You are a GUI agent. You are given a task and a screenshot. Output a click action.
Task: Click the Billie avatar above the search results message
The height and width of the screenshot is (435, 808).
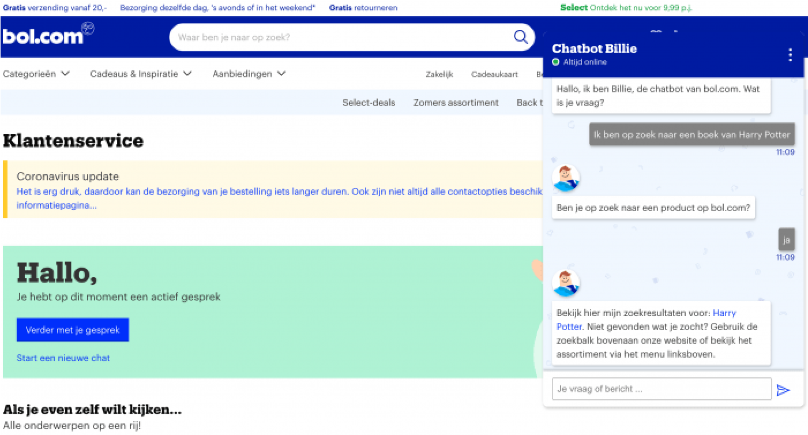point(566,283)
